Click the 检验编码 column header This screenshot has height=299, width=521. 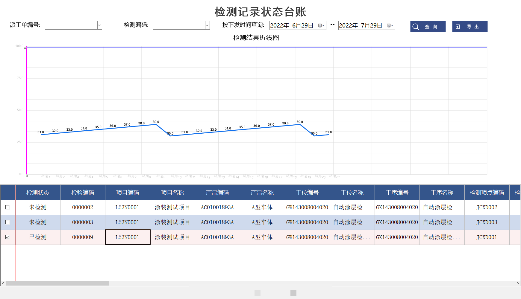(83, 193)
